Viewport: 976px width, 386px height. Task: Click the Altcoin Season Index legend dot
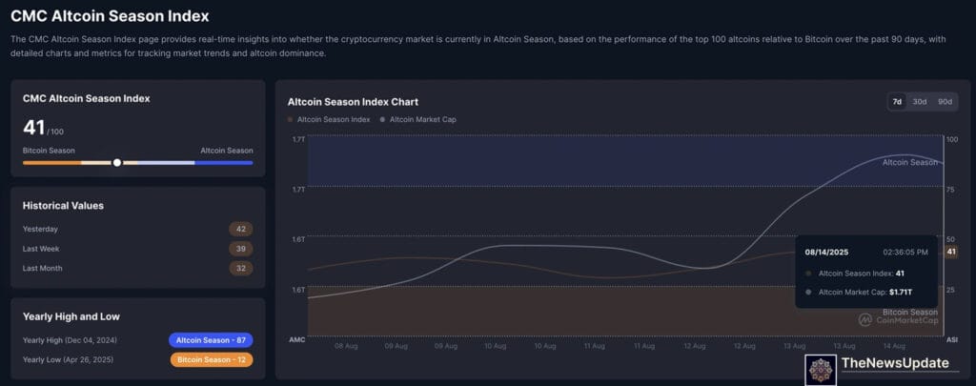(x=291, y=120)
